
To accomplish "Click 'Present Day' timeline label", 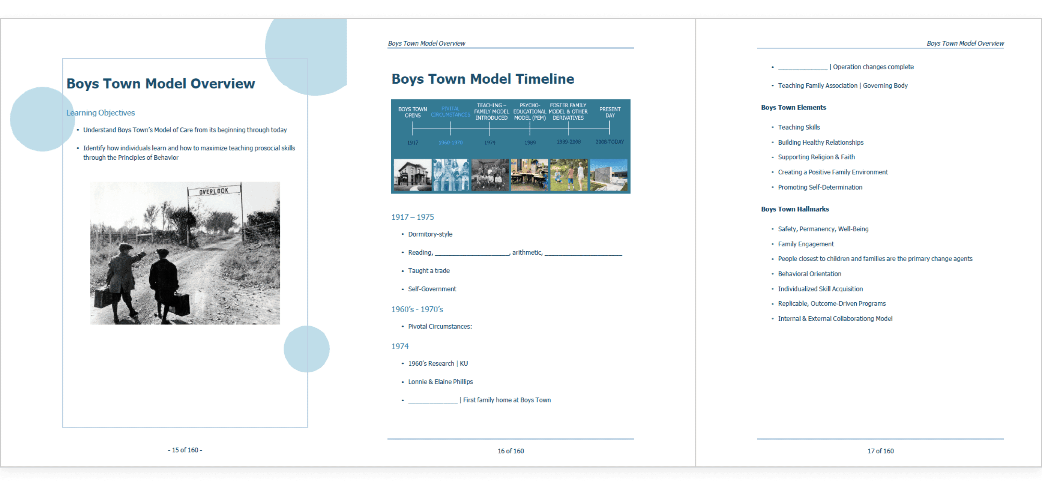I will [x=610, y=112].
